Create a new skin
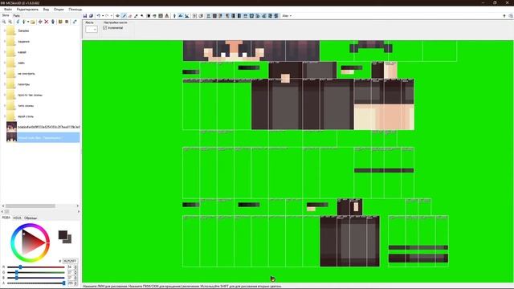514x289 pixels. point(23,22)
